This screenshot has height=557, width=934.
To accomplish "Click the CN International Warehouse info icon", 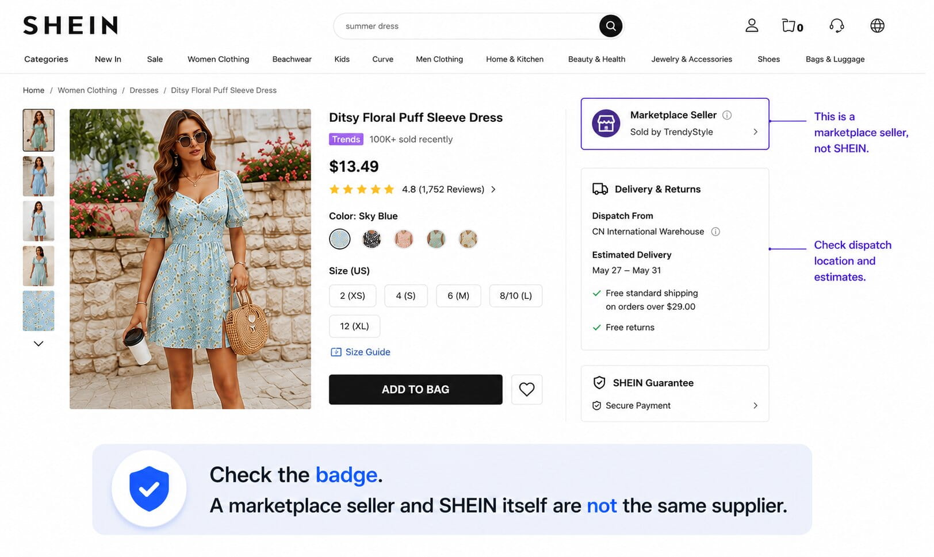I will pos(715,232).
